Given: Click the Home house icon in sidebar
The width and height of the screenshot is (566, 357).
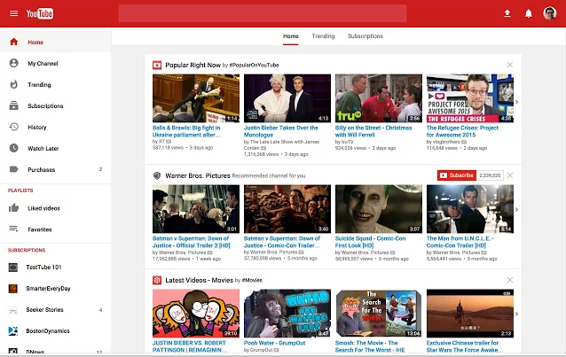Looking at the screenshot, I should [13, 42].
